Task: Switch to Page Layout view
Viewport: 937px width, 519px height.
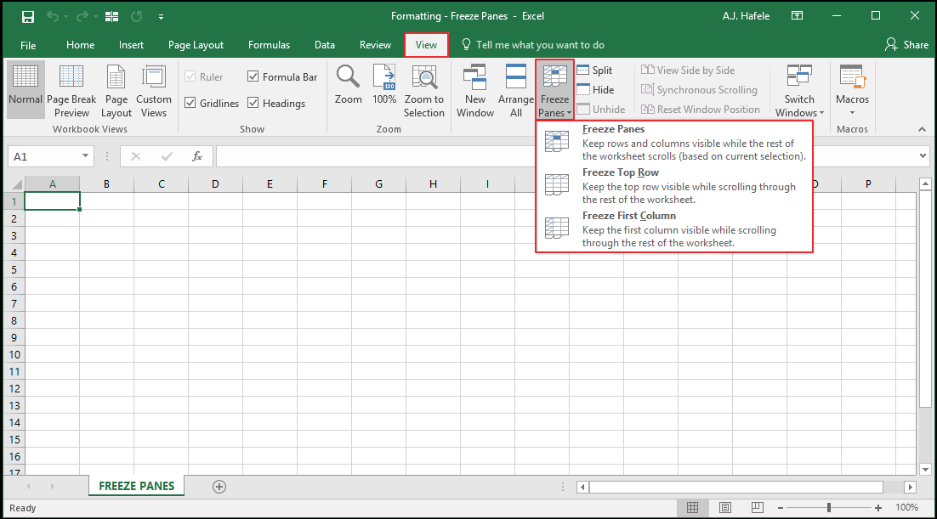Action: 116,89
